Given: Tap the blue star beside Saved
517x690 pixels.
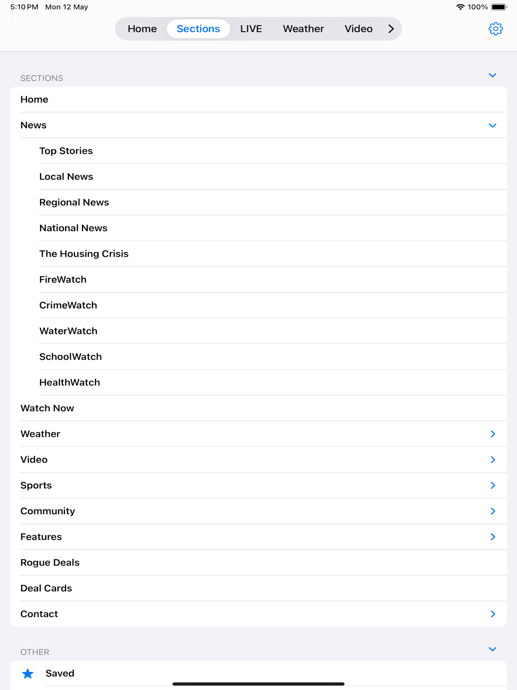Looking at the screenshot, I should (28, 674).
